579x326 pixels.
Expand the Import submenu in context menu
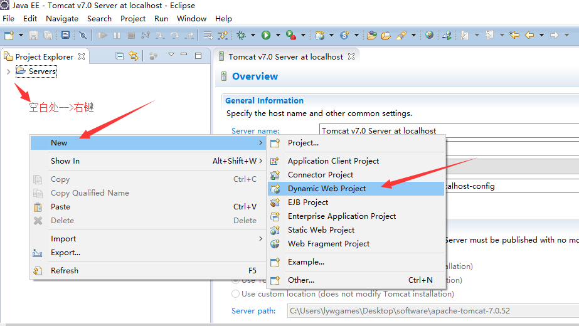148,239
